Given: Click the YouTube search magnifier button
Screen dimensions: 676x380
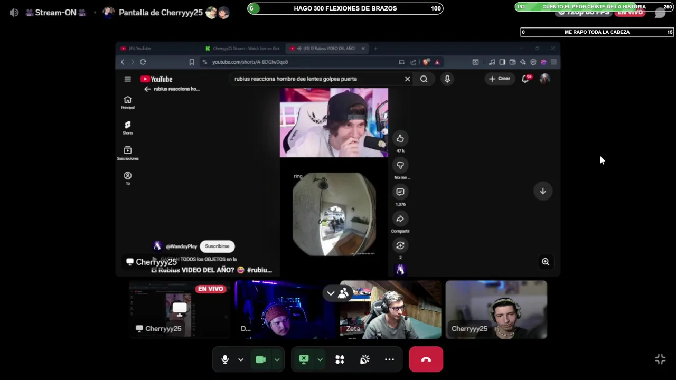Looking at the screenshot, I should point(424,79).
